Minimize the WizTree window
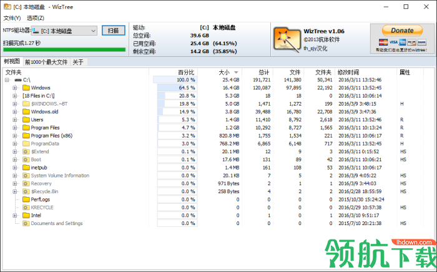Screen dimensions: 437x272 (x=386, y=7)
